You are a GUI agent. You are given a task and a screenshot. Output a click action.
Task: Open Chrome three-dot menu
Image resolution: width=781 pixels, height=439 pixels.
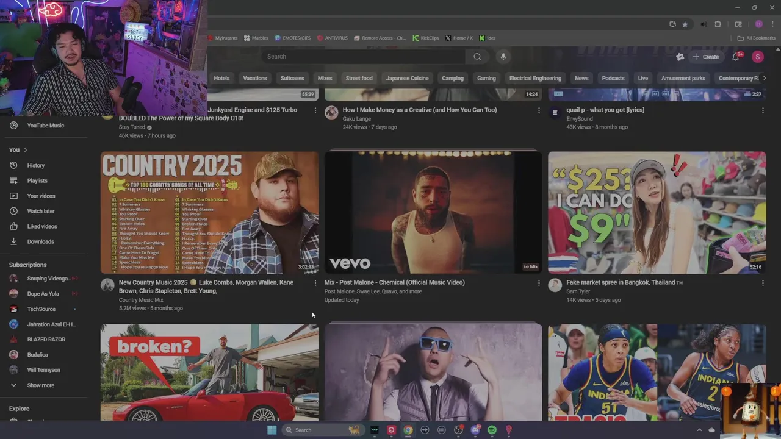[771, 24]
